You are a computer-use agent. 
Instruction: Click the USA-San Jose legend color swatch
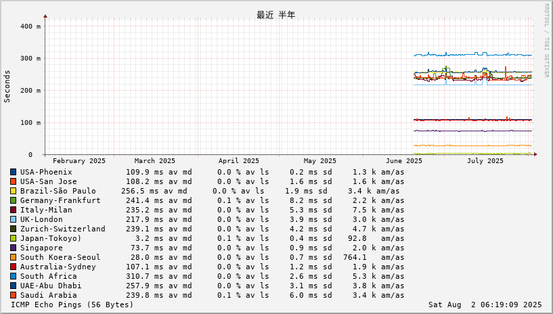point(13,181)
